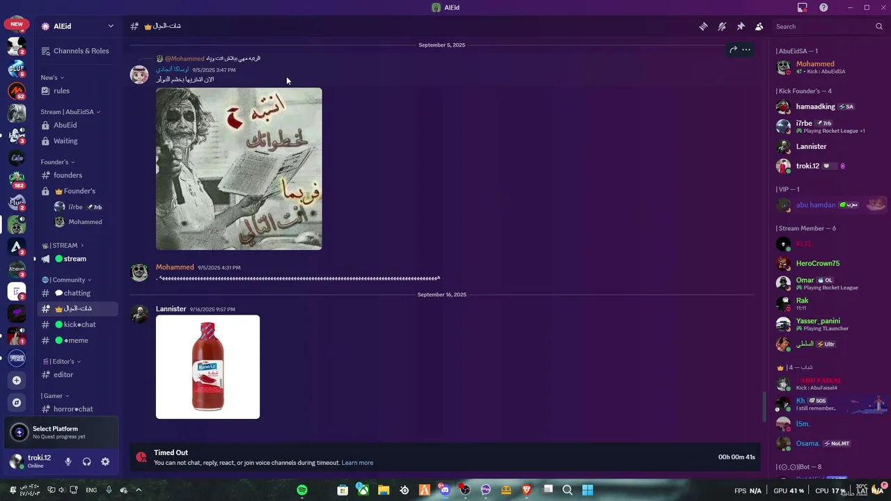This screenshot has width=891, height=501.
Task: Open taskbar search magnifier
Action: point(567,490)
